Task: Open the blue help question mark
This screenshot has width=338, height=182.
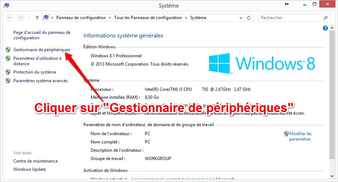Action: (x=325, y=28)
